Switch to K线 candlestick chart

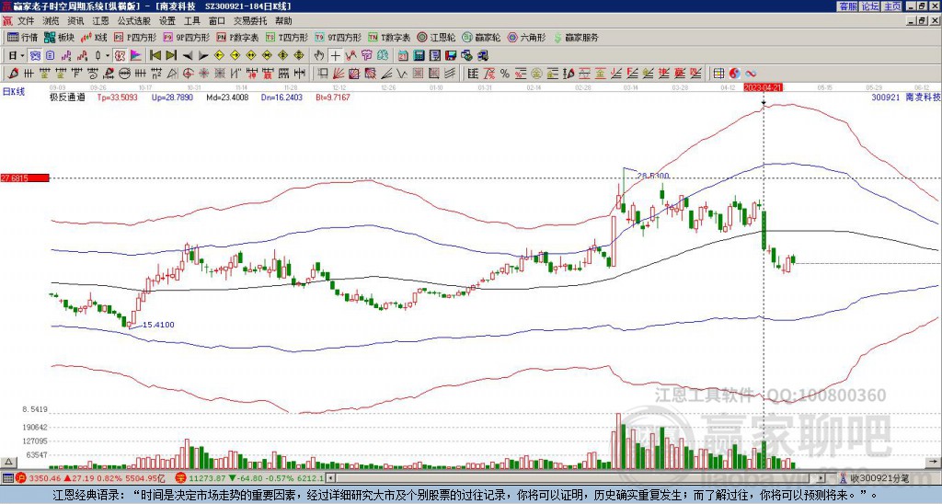coord(93,37)
